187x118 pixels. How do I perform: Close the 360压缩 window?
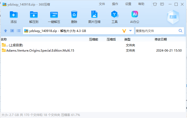182,4
